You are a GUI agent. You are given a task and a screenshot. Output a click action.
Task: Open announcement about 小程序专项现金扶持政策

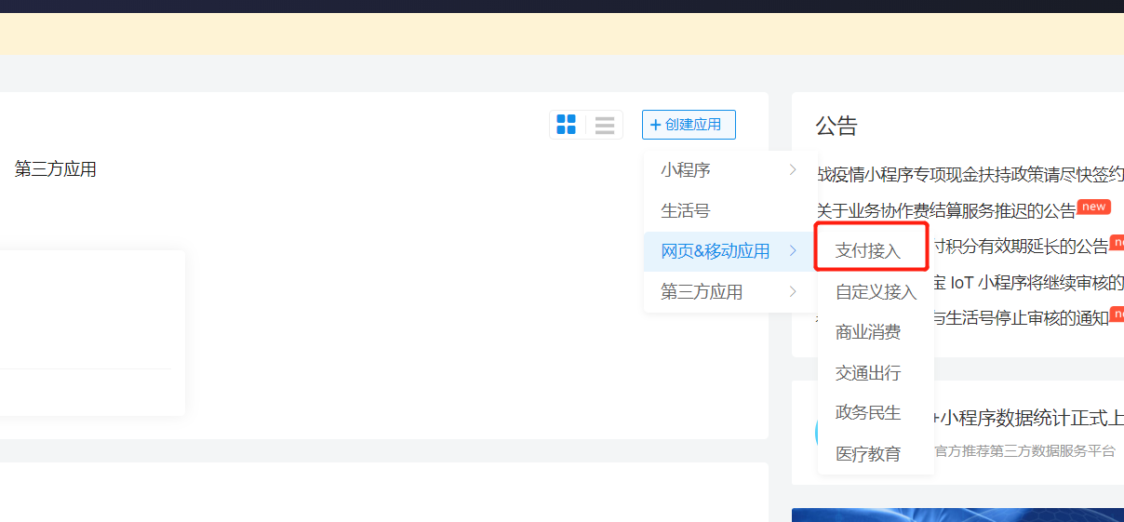[x=970, y=174]
